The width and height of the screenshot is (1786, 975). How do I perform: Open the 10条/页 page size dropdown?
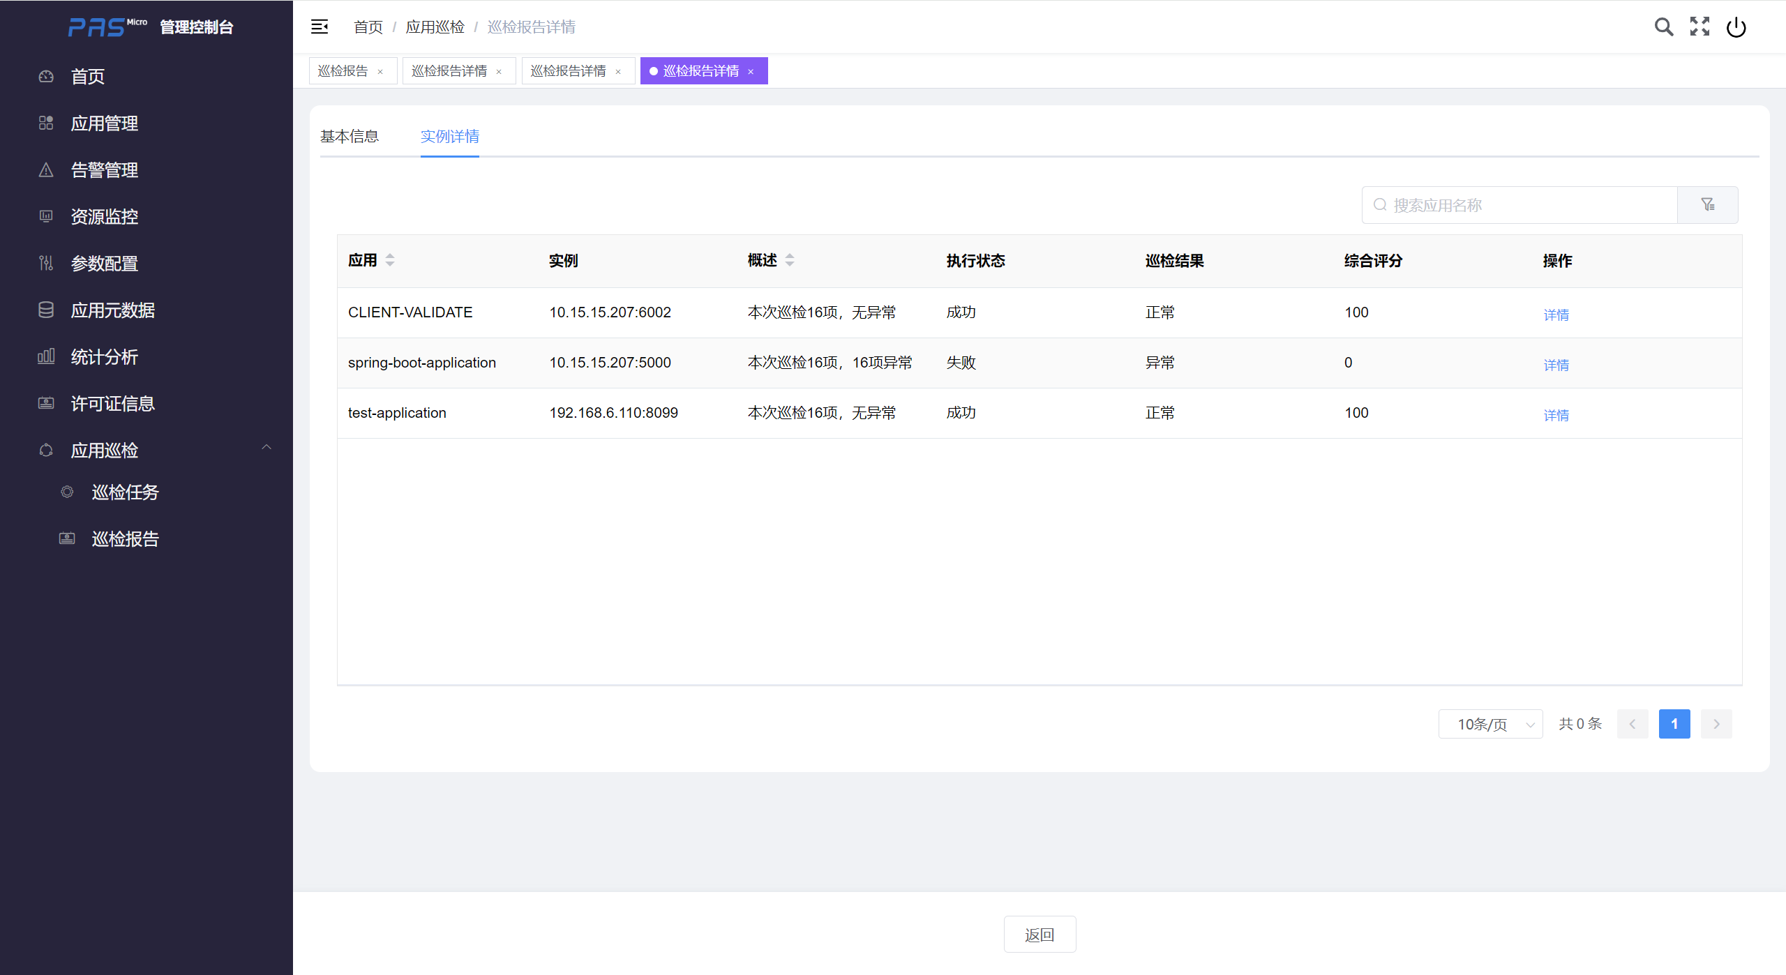point(1490,724)
